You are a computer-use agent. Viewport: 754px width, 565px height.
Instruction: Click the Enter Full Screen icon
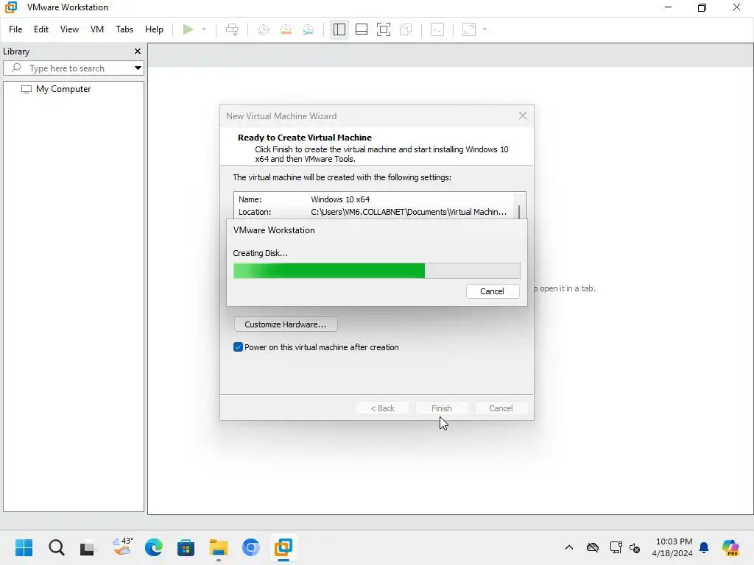click(x=383, y=29)
